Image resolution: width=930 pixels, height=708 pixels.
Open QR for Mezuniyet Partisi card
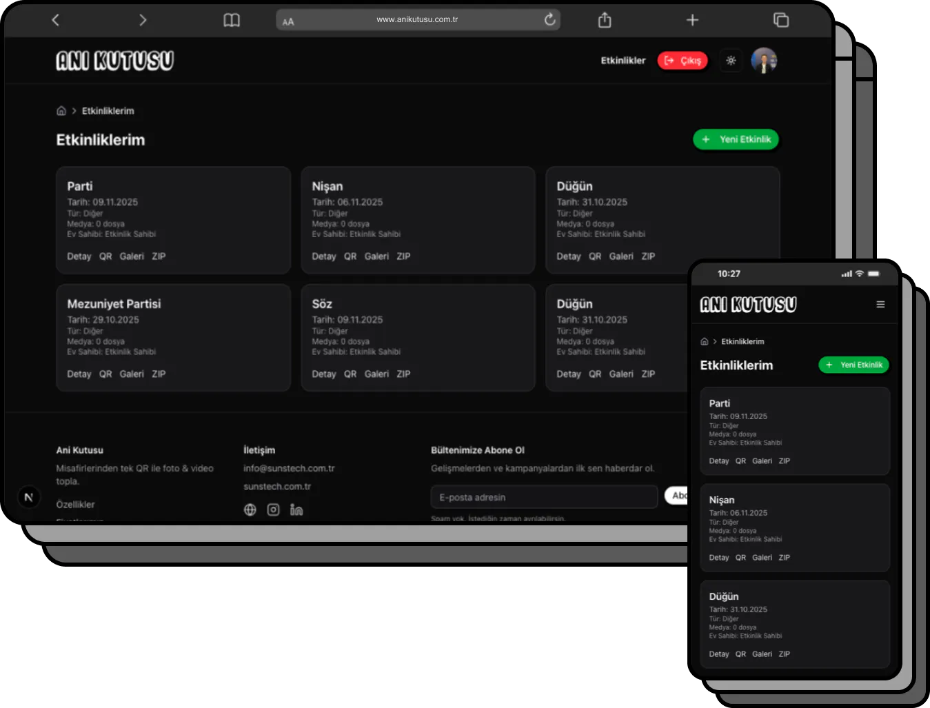[105, 374]
